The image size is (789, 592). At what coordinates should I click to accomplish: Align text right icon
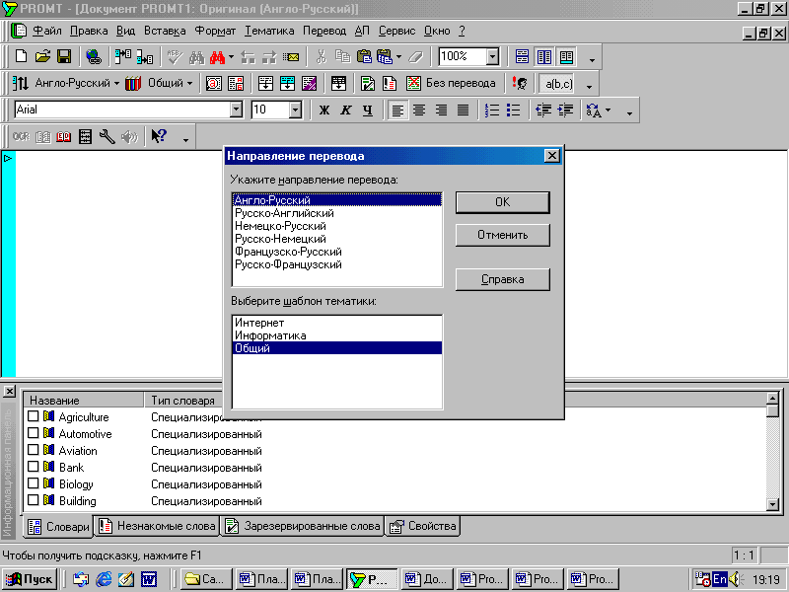pyautogui.click(x=441, y=111)
